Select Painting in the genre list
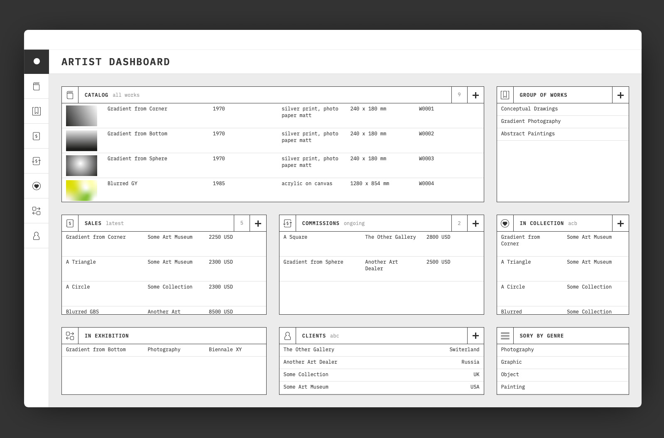This screenshot has height=438, width=664. (513, 387)
